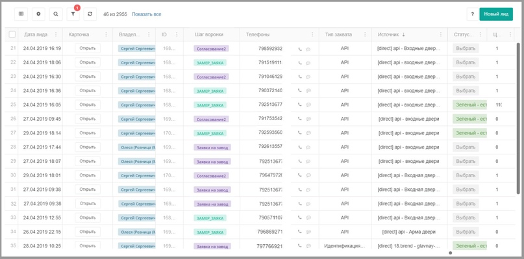Screen dimensions: 524x259
Task: Click the magnifier search icon
Action: point(56,14)
